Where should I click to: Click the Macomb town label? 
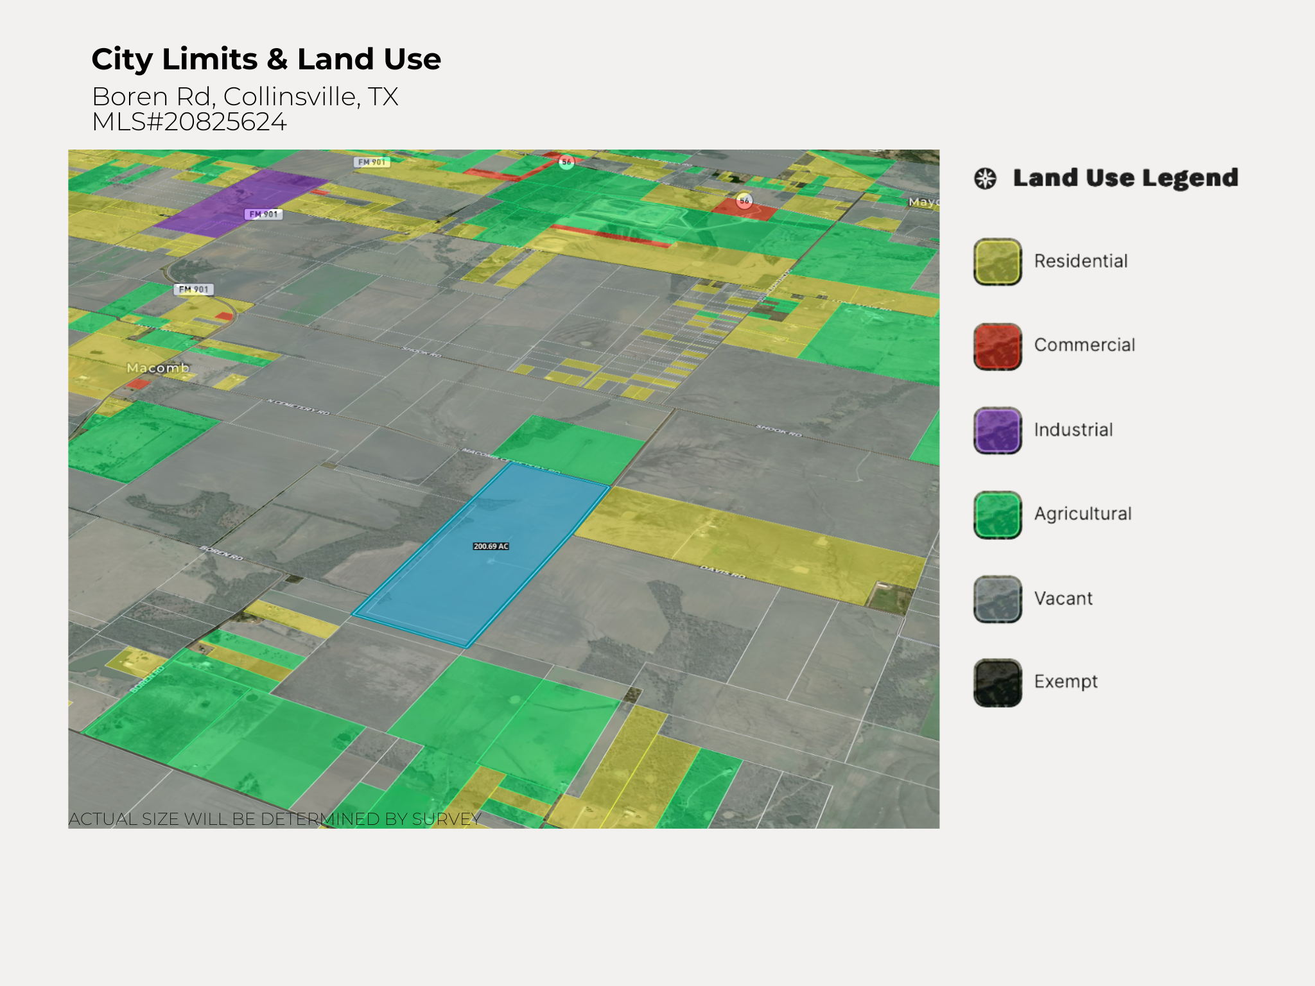[x=158, y=368]
